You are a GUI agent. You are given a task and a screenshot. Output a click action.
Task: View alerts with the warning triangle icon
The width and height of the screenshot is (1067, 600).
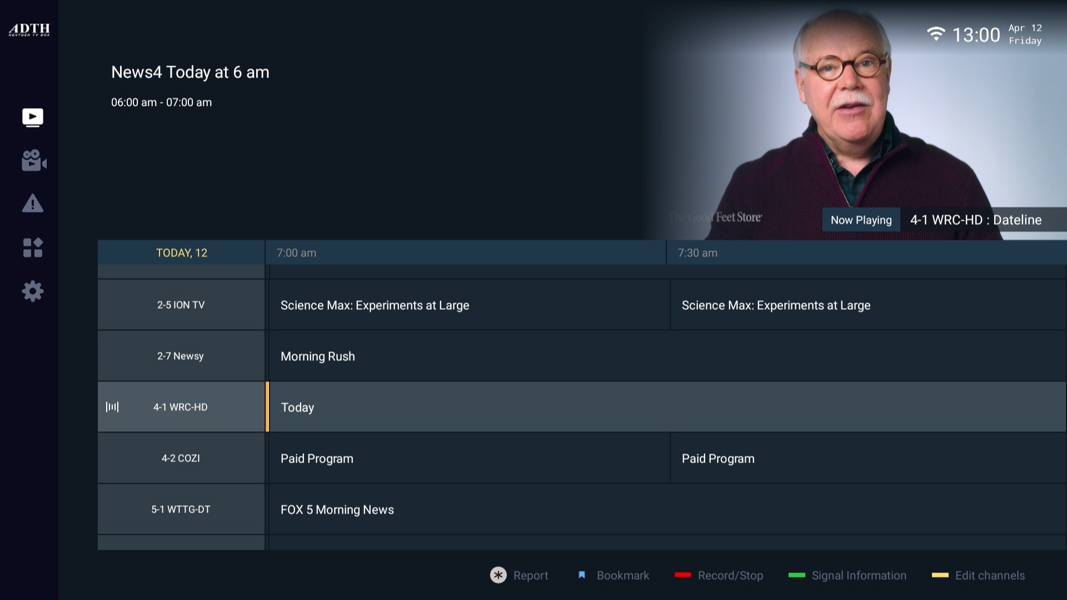coord(32,204)
